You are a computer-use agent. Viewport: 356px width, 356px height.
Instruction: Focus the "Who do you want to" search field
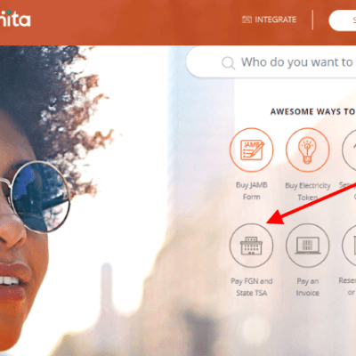271,62
